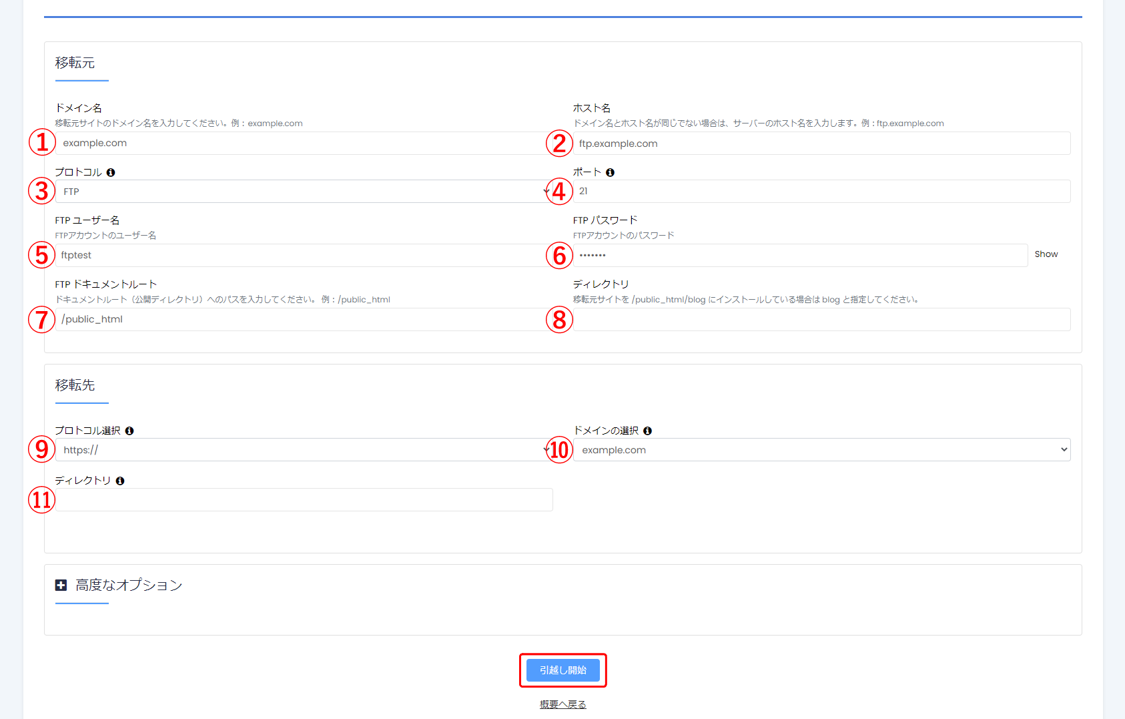Open the example.com domain selection dropdown

pos(822,449)
